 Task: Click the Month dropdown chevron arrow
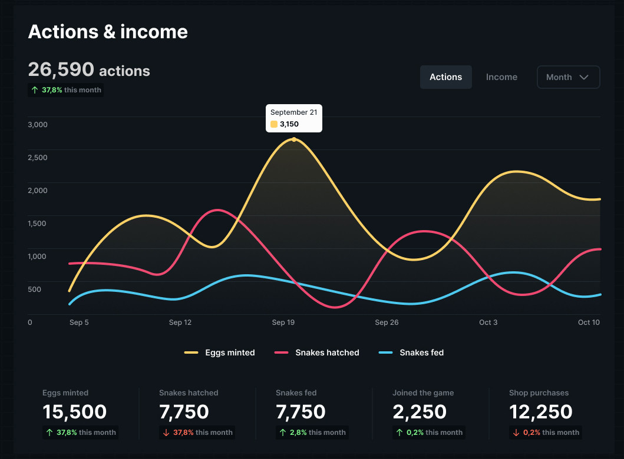tap(584, 77)
